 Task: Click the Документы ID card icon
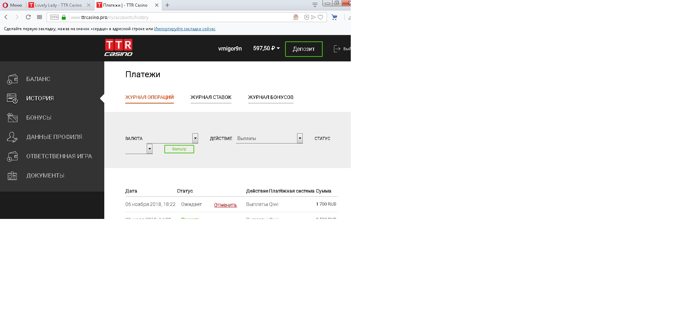[12, 176]
